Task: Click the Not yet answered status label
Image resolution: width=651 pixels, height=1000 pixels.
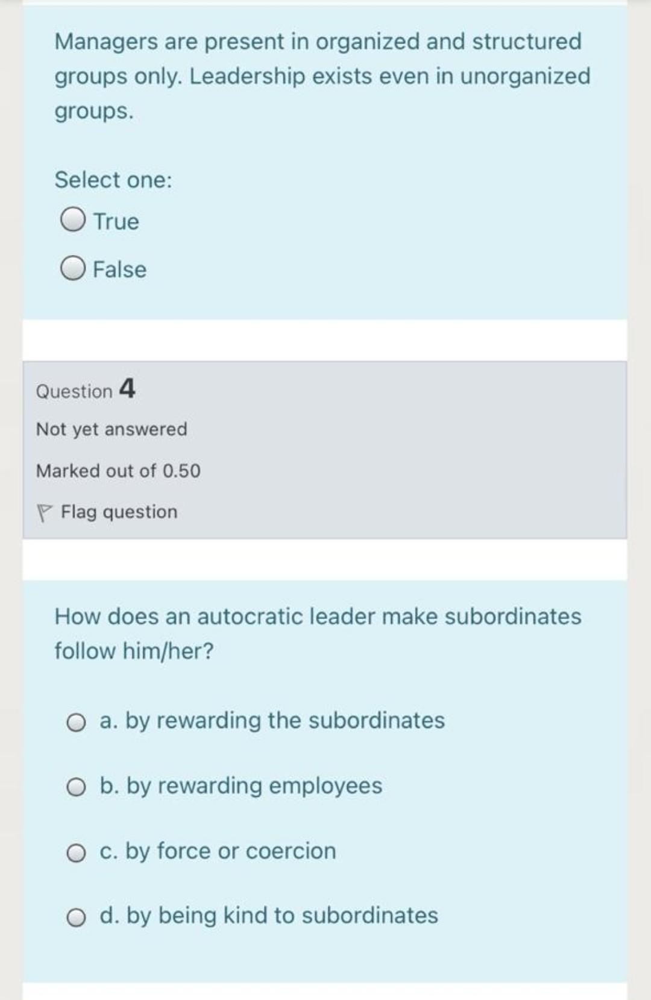Action: tap(112, 429)
